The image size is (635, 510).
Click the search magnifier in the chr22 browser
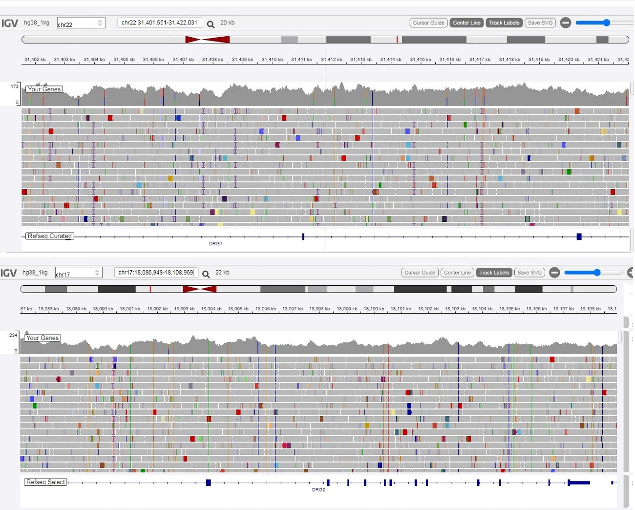pos(211,24)
